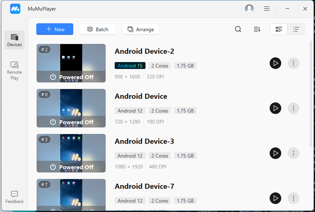Image resolution: width=315 pixels, height=212 pixels.
Task: Open the Feedback panel
Action: tap(15, 197)
